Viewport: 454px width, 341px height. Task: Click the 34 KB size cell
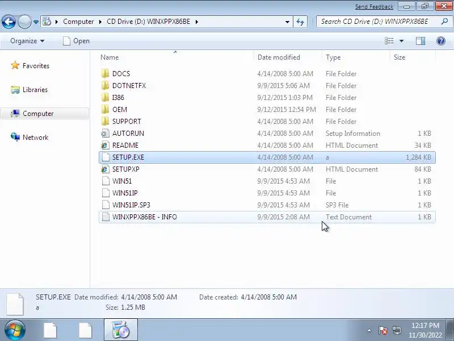coord(423,145)
